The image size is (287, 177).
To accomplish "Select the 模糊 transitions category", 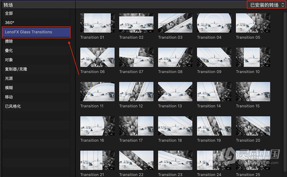I will [x=8, y=87].
